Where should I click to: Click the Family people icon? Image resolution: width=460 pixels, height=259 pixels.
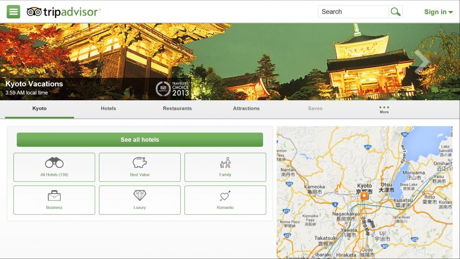225,162
